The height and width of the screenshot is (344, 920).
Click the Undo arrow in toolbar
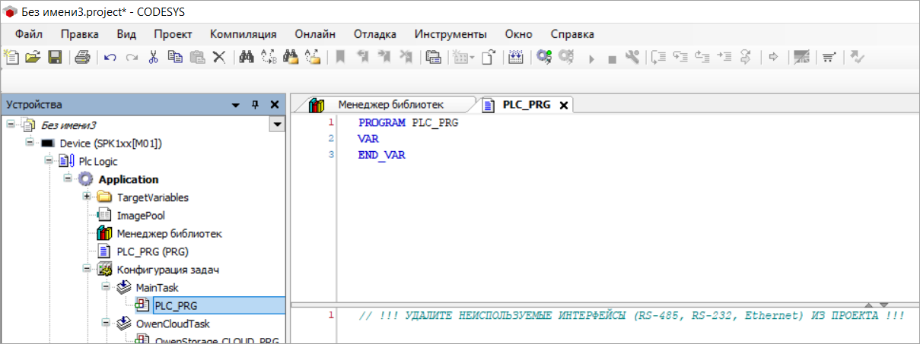point(110,57)
